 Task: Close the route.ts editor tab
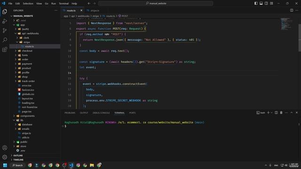[x=81, y=10]
